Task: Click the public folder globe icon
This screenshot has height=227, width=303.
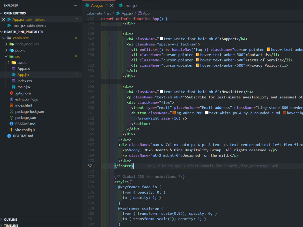Action: point(12,50)
